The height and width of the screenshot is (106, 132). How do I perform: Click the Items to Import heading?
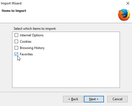[x=14, y=11]
